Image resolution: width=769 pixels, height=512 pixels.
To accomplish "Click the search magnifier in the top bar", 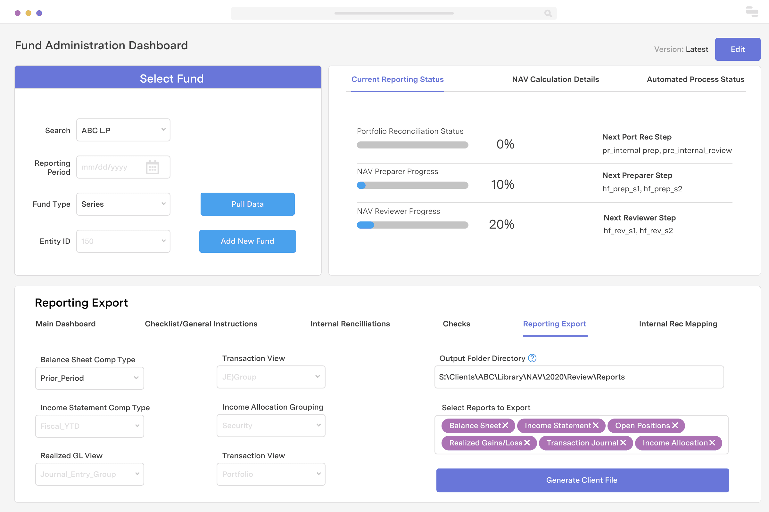I will pyautogui.click(x=548, y=13).
